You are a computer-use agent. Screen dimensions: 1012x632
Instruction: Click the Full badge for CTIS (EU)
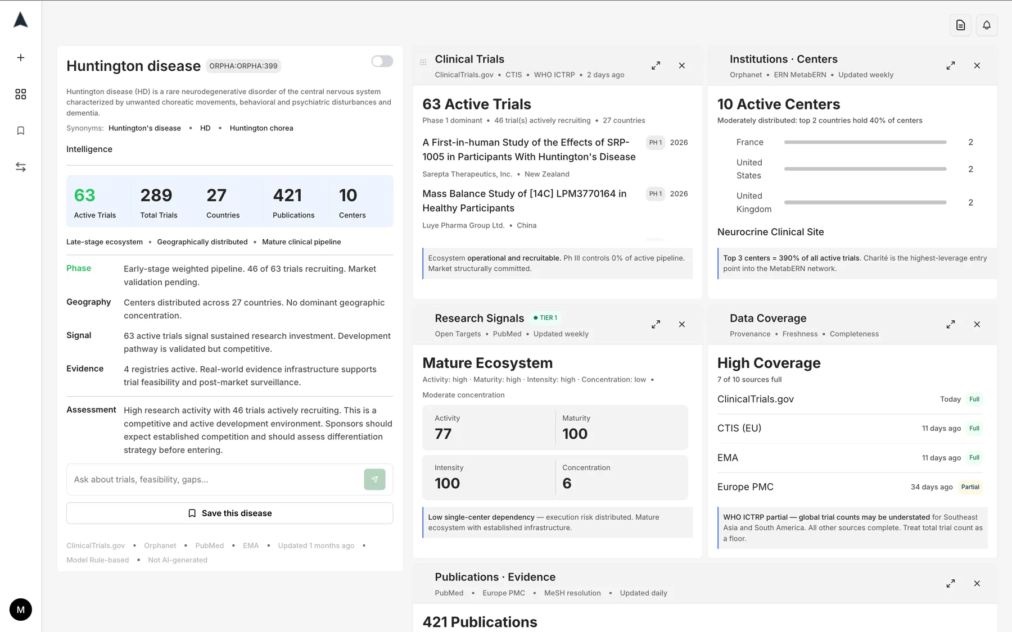(974, 429)
